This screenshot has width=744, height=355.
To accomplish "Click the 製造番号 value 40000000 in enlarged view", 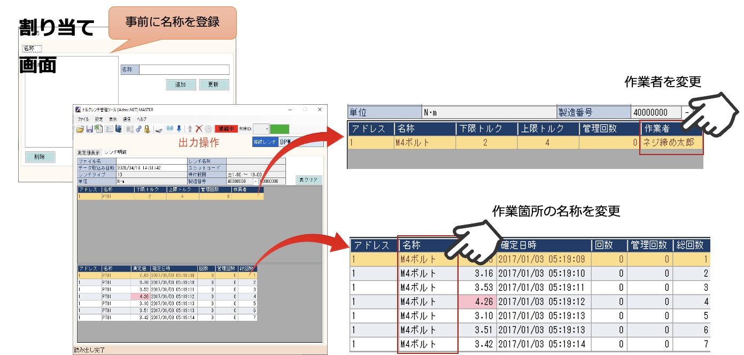I will [656, 112].
